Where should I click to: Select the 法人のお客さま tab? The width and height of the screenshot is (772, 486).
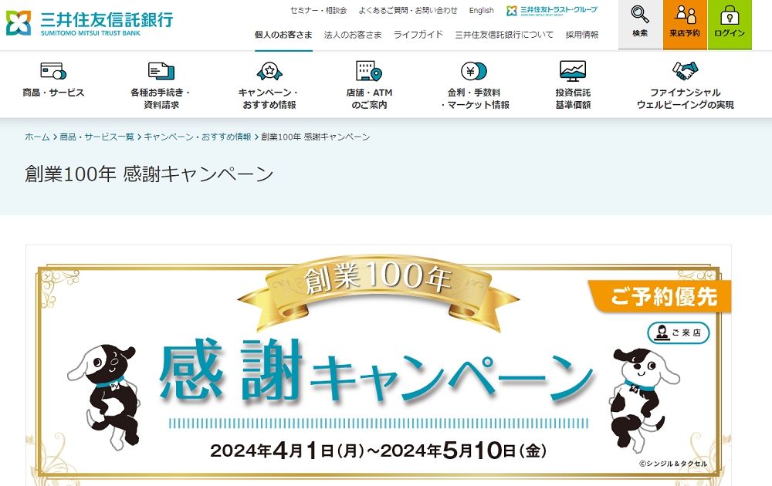click(x=353, y=35)
